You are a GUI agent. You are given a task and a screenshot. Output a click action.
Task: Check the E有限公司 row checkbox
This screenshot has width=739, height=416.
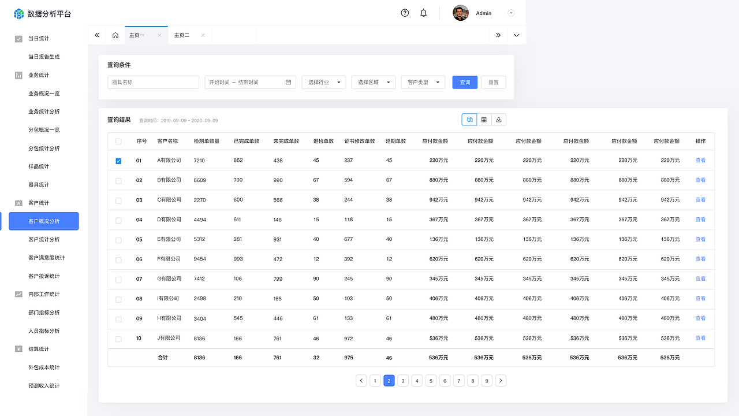pos(118,240)
